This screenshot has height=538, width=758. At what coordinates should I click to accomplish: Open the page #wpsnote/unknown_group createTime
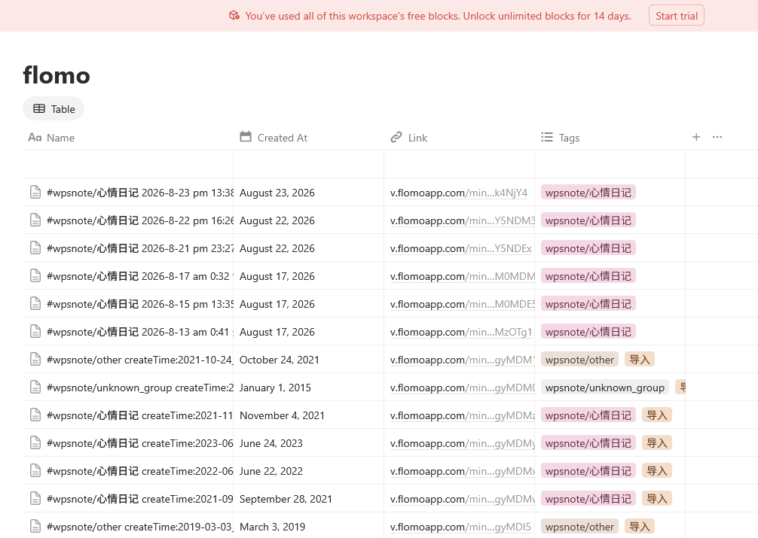(140, 388)
